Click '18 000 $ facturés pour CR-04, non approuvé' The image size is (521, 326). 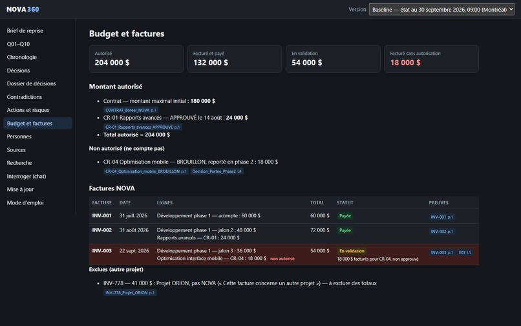pyautogui.click(x=377, y=259)
